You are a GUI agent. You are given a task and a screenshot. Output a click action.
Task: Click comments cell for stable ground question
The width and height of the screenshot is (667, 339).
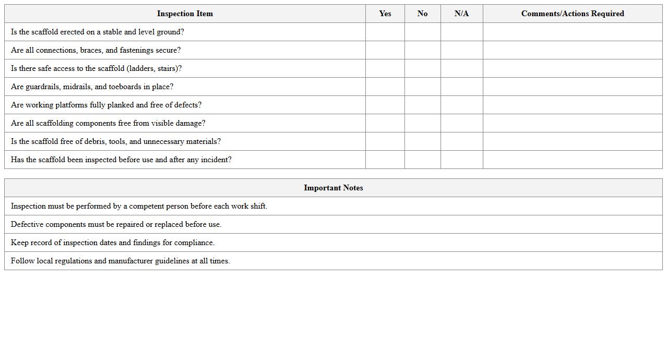tap(572, 32)
